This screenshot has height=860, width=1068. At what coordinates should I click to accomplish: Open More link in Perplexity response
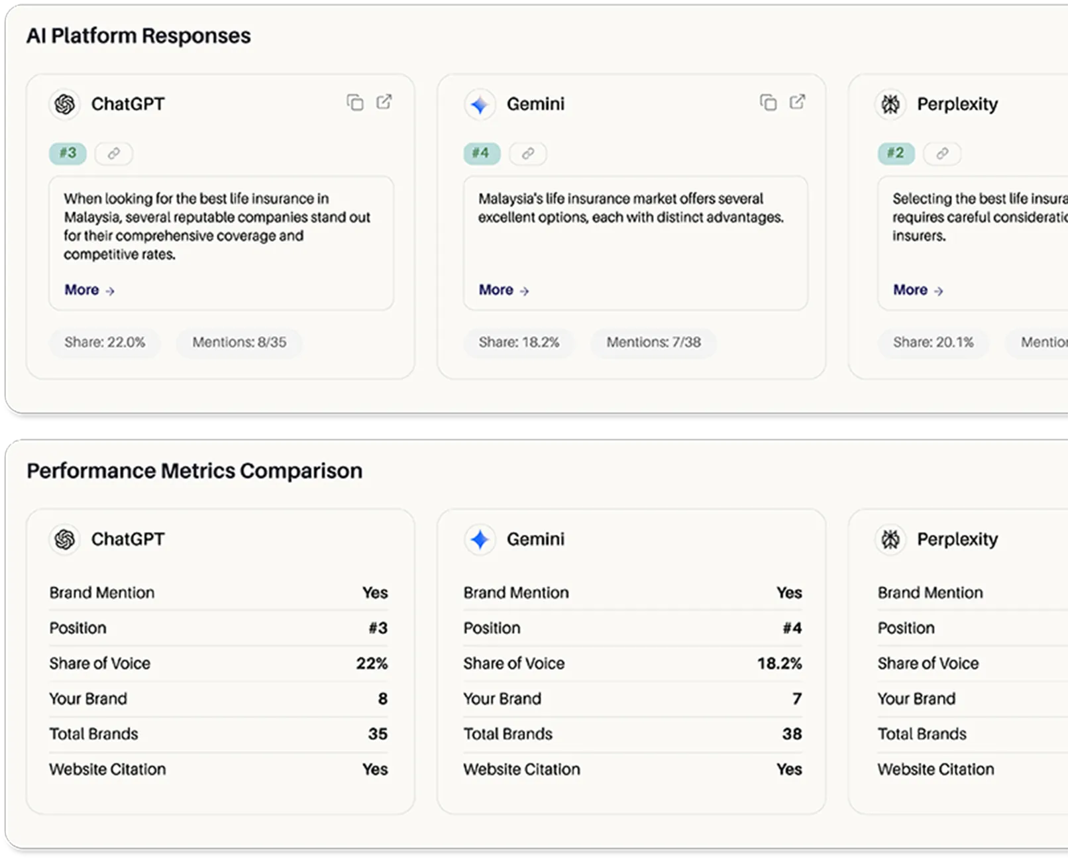coord(918,290)
